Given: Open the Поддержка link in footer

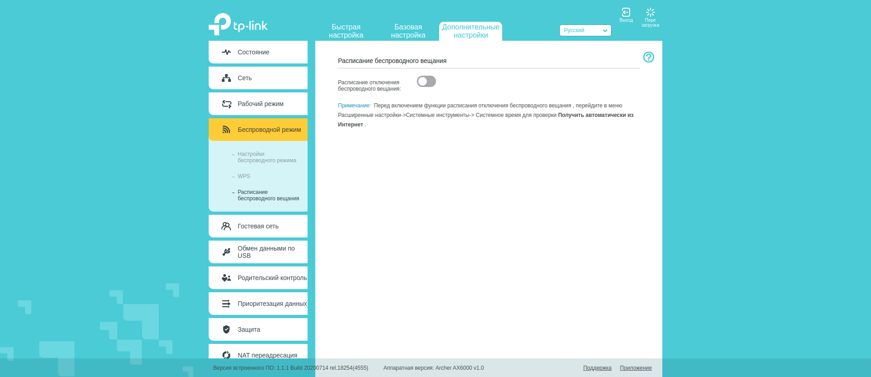Looking at the screenshot, I should [597, 368].
